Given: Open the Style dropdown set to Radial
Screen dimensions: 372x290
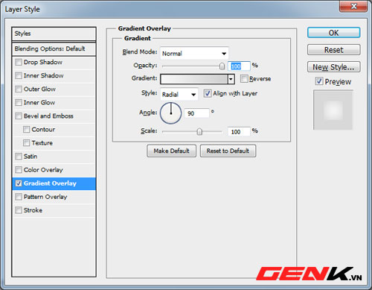Looking at the screenshot, I should [179, 94].
